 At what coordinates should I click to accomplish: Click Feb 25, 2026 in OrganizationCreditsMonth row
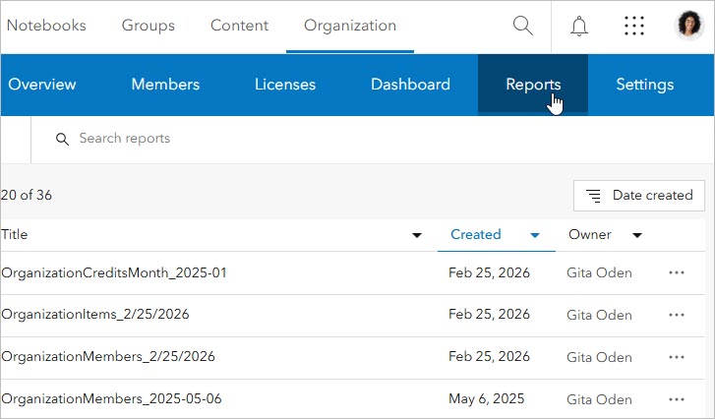(x=489, y=272)
